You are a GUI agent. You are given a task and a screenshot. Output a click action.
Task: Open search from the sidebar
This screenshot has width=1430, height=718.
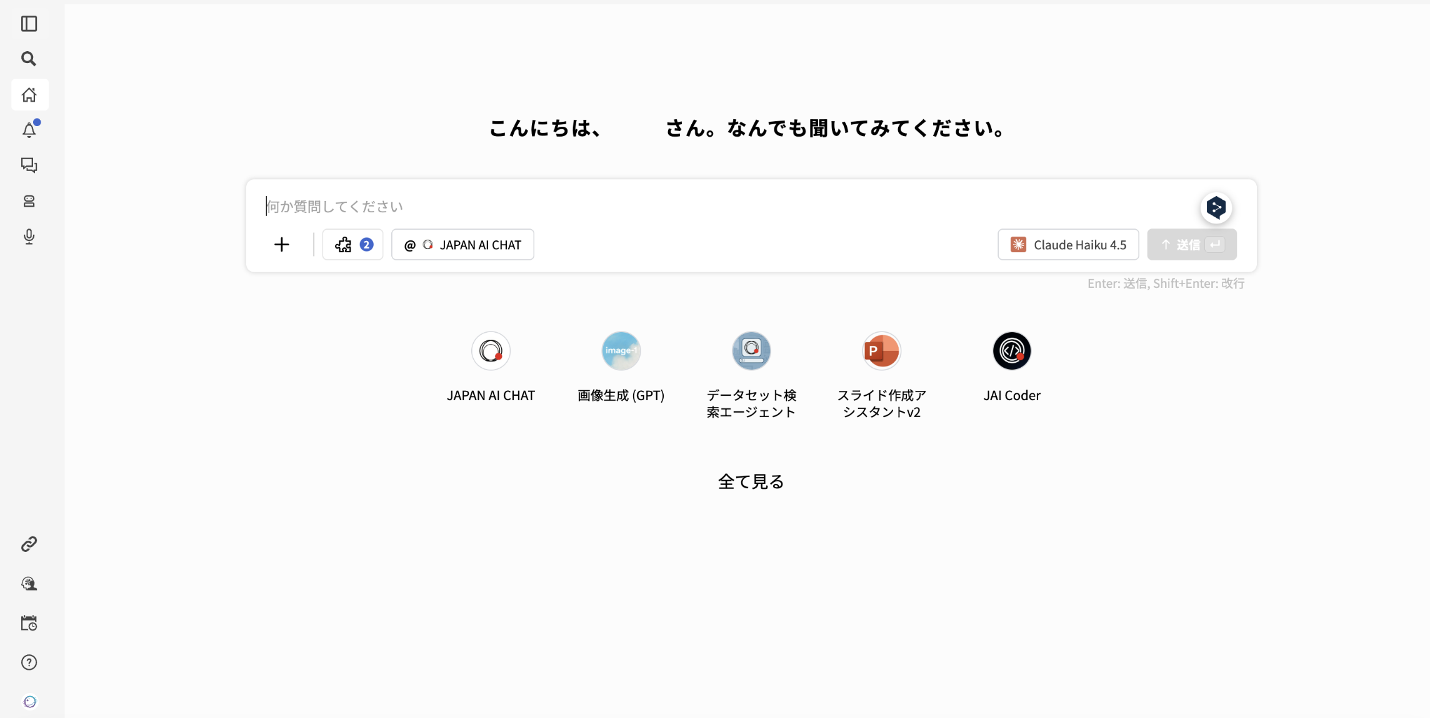[x=29, y=59]
